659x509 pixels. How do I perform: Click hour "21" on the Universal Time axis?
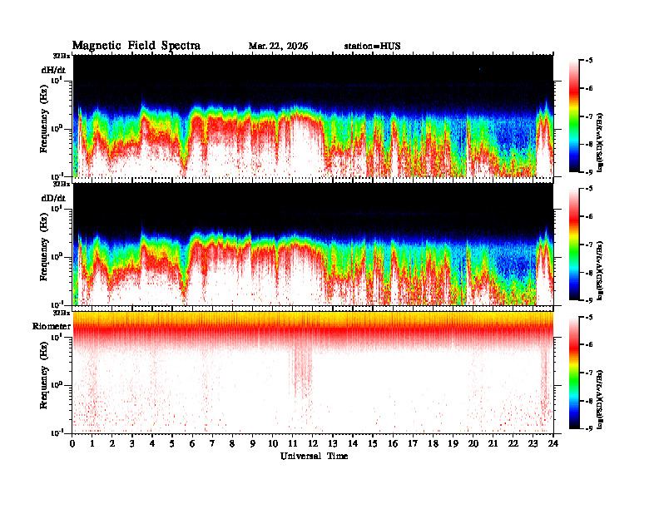coord(493,443)
